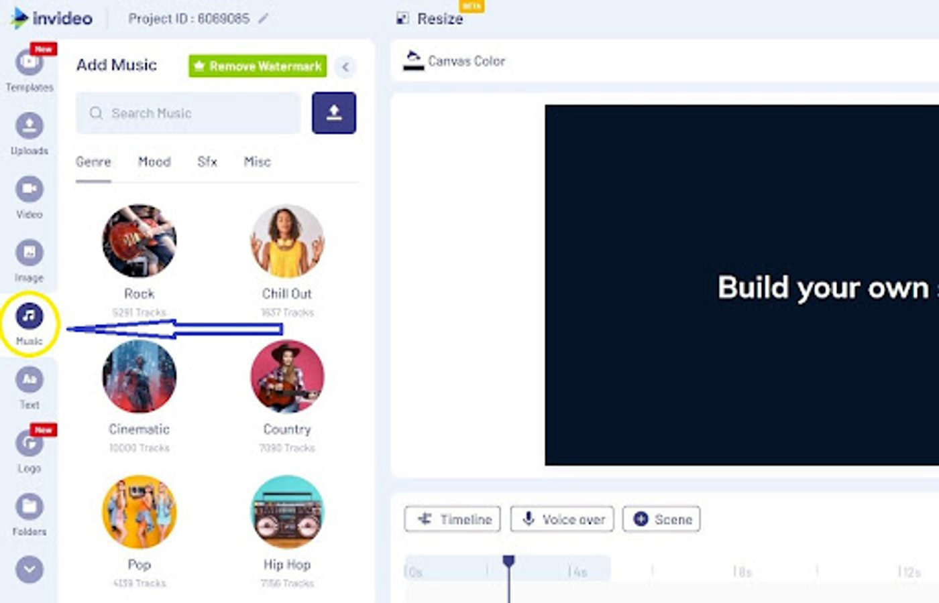Open the Templates panel
939x603 pixels.
pyautogui.click(x=27, y=62)
